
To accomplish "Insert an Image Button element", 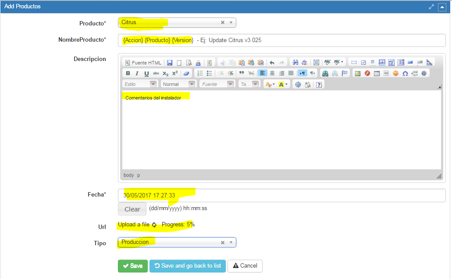I will (x=420, y=62).
